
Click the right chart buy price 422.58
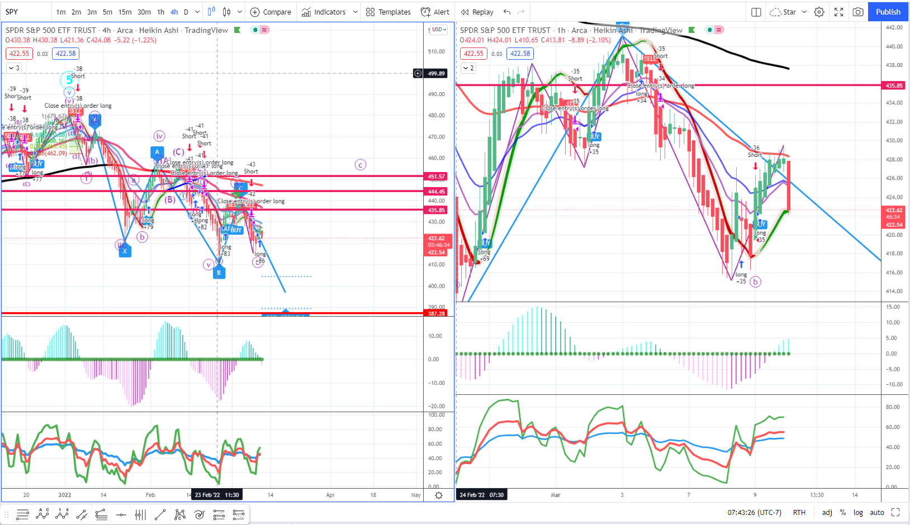click(x=520, y=54)
